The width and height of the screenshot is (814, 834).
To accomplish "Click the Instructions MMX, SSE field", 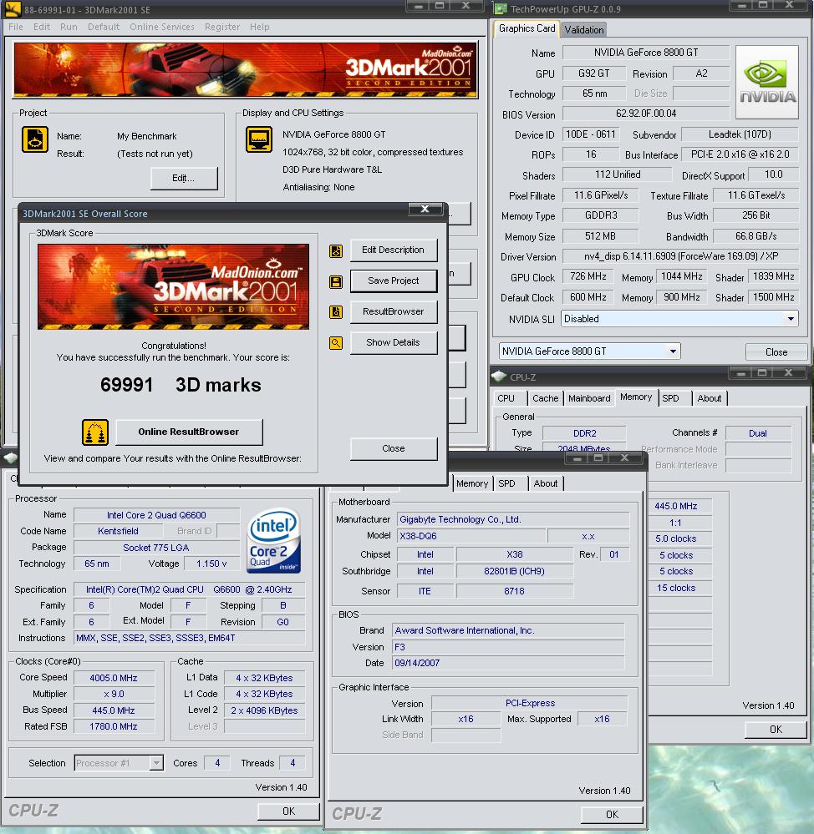I will pos(190,639).
